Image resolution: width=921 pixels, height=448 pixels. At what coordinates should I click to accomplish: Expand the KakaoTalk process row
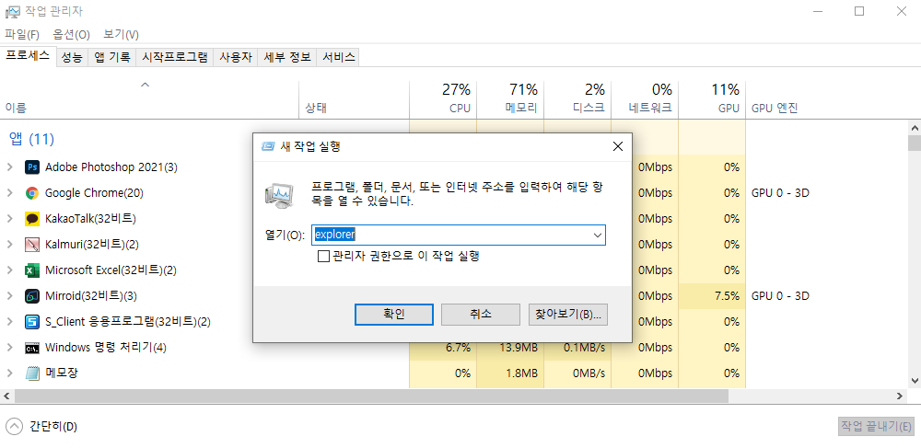click(x=9, y=219)
